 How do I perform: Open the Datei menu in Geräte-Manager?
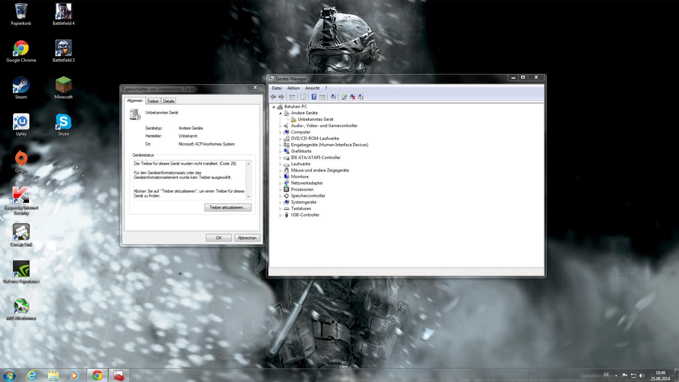tap(277, 88)
